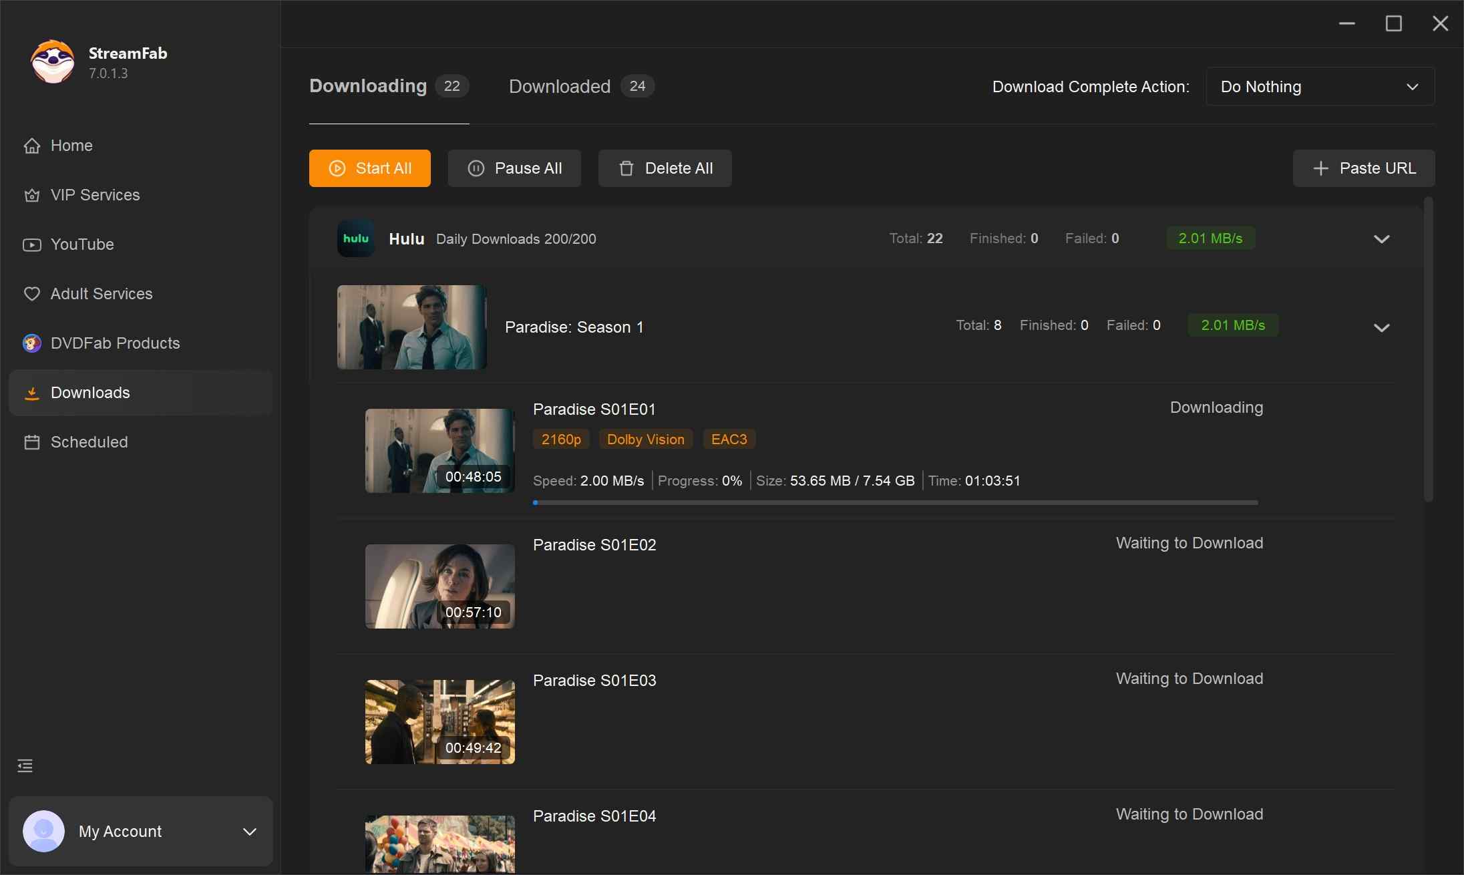Click the My Account avatar icon

pos(43,831)
